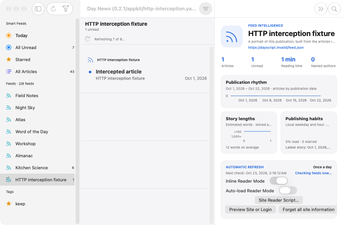Click the Publishing habits card
The height and width of the screenshot is (225, 343).
[x=308, y=133]
